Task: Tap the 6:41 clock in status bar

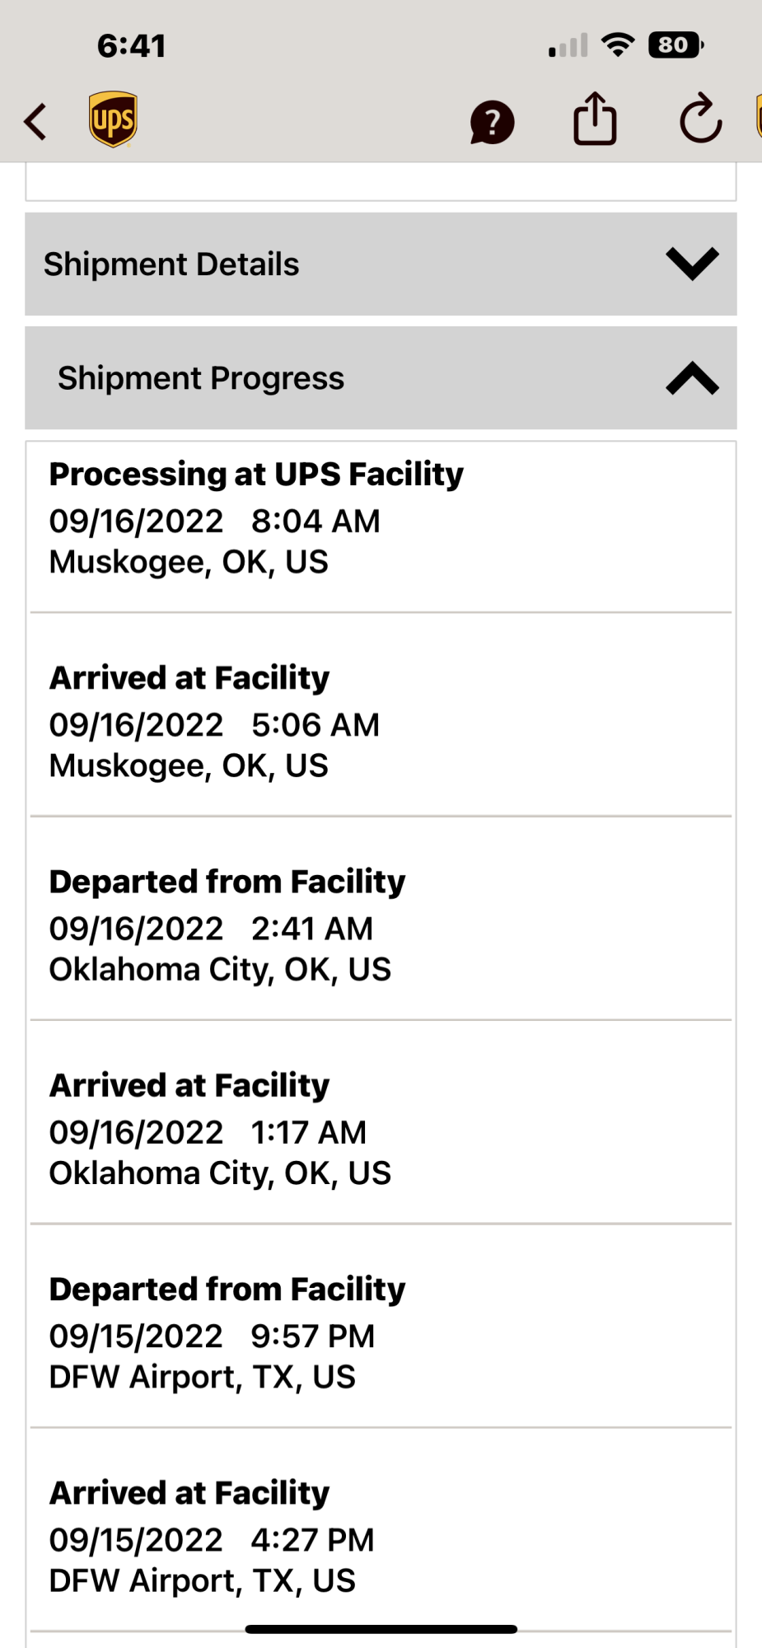Action: tap(132, 46)
